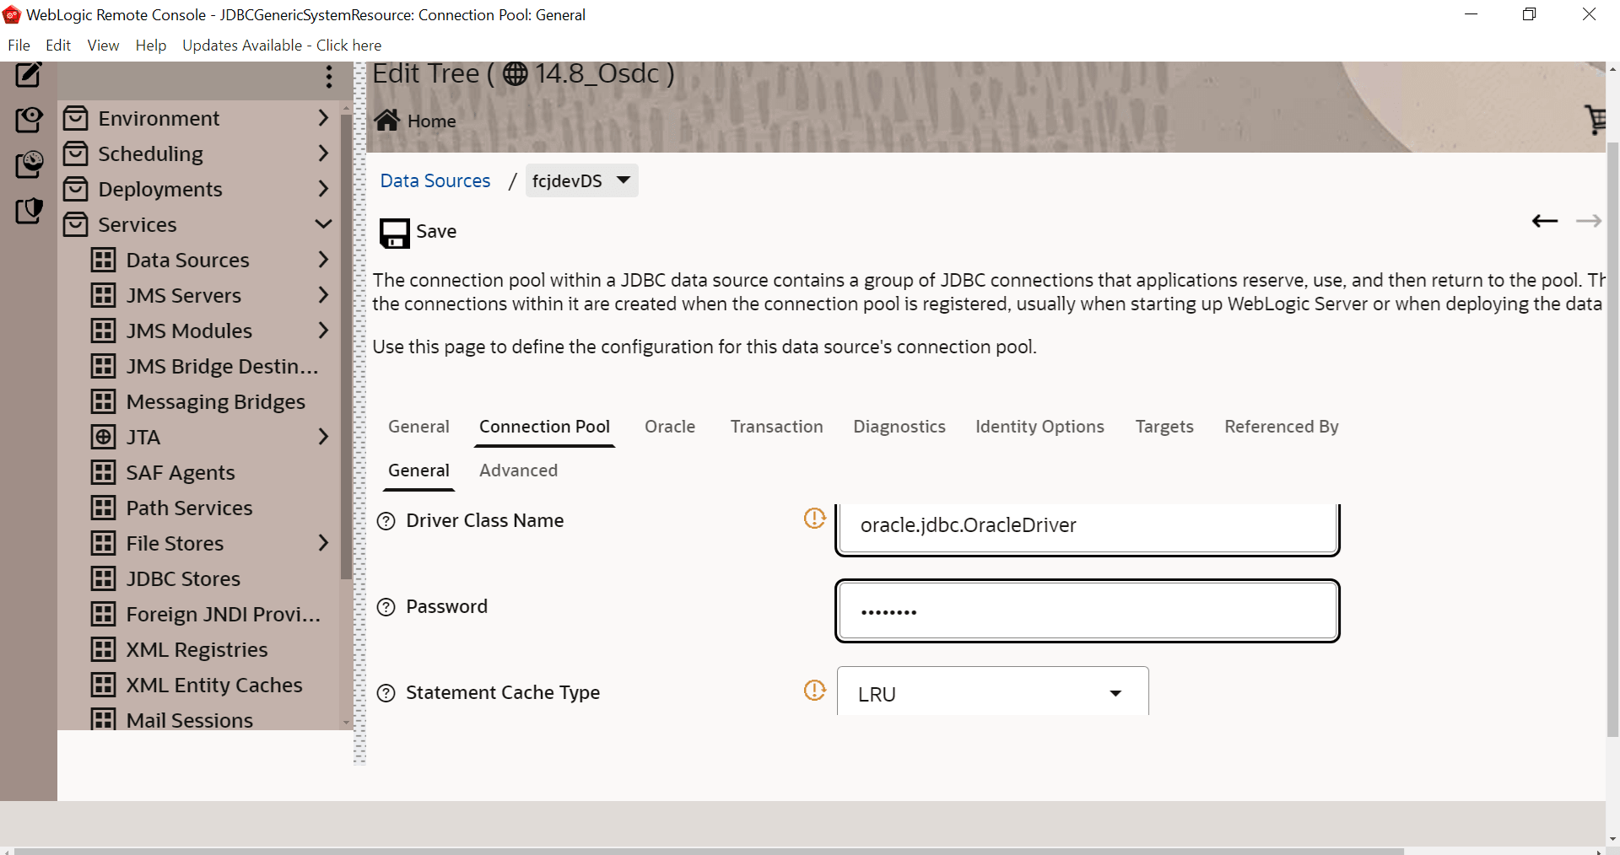This screenshot has width=1620, height=855.
Task: Open the fcjdevDS data source dropdown
Action: tap(582, 180)
